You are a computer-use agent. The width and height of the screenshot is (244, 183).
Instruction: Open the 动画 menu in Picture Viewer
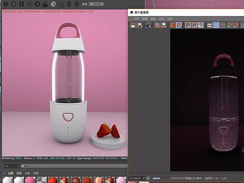tap(170, 19)
